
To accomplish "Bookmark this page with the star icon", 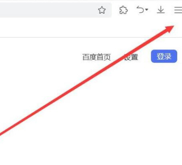I will [x=102, y=10].
